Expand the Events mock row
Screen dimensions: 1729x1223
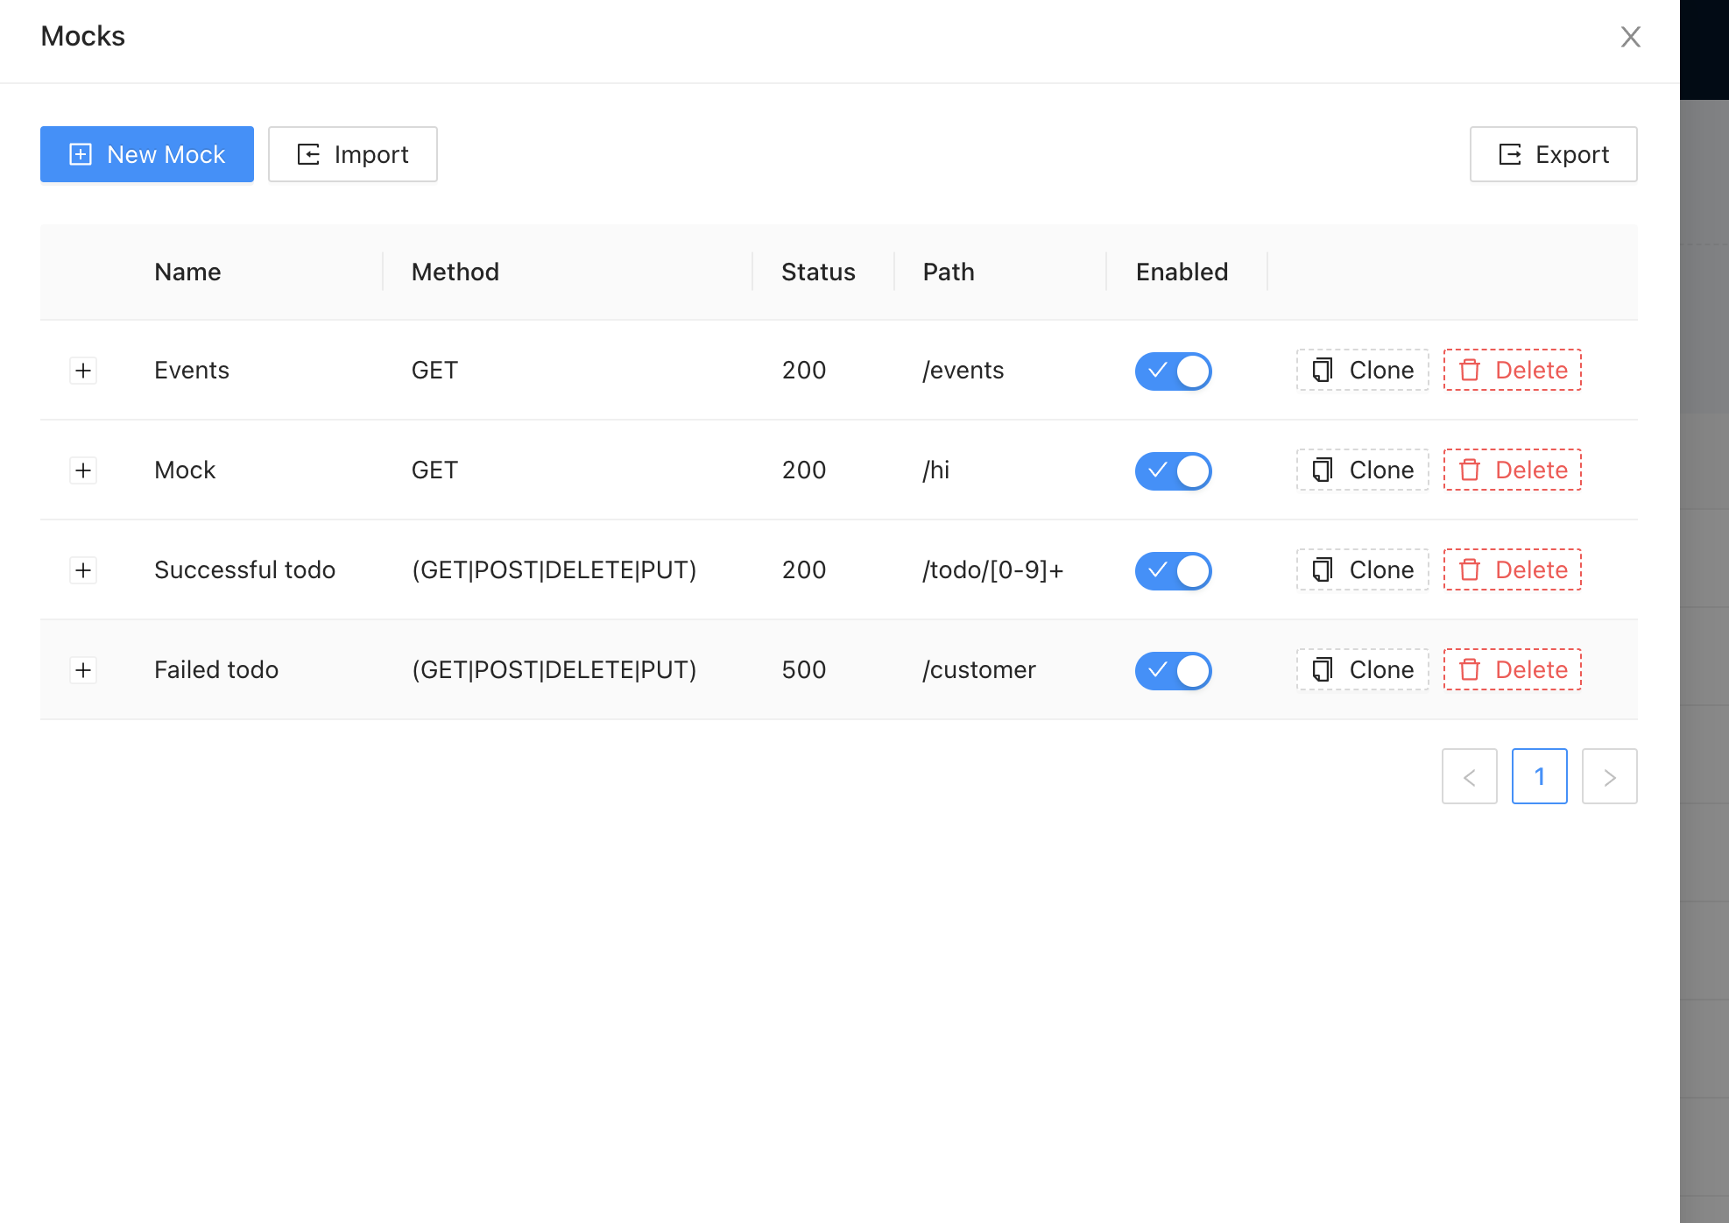coord(83,371)
